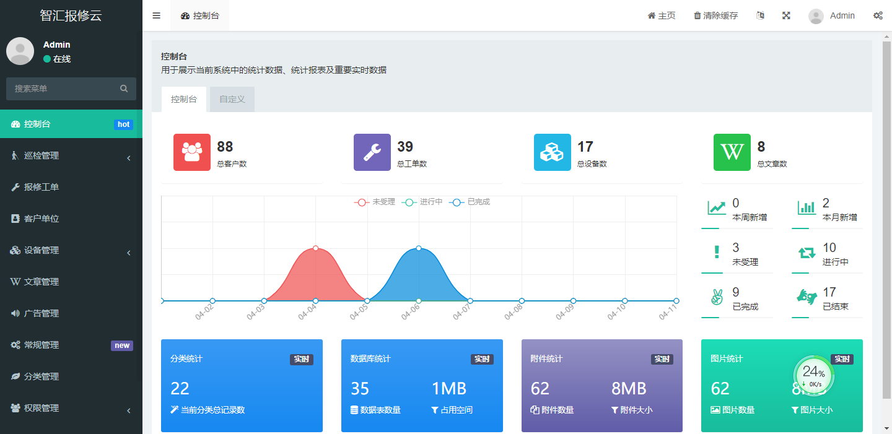Click the speaker icon next to 广告管理

coord(16,313)
